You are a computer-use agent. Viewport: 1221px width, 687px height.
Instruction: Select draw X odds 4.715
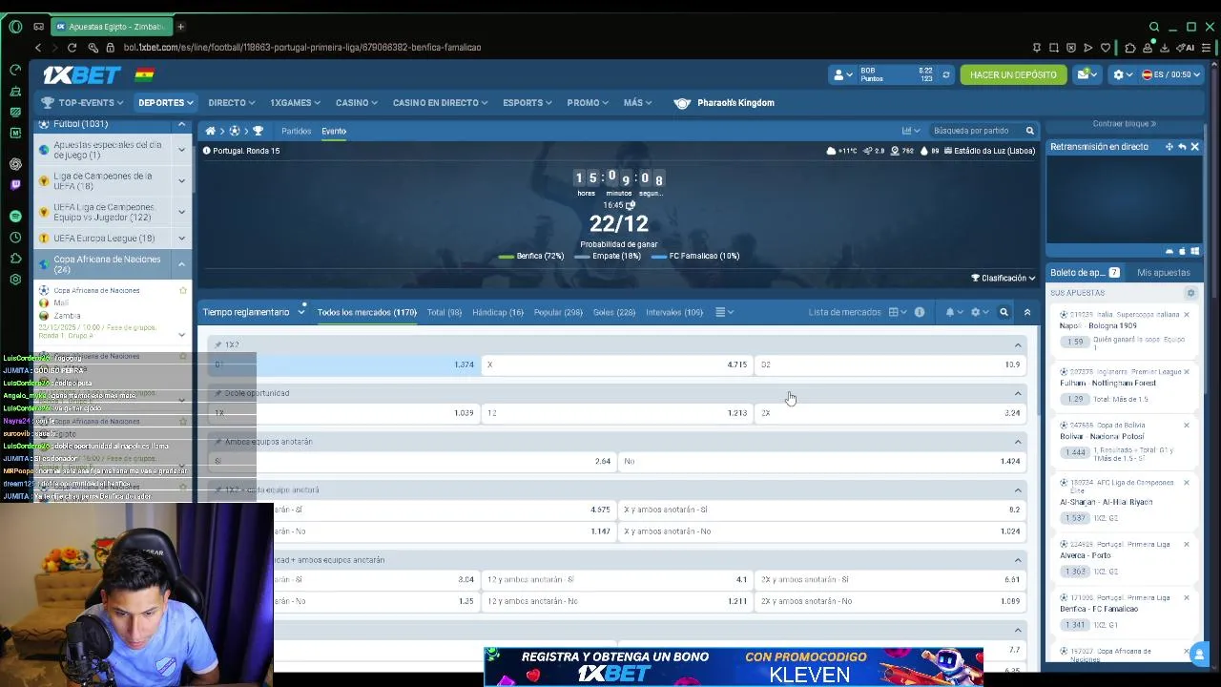[x=617, y=364]
